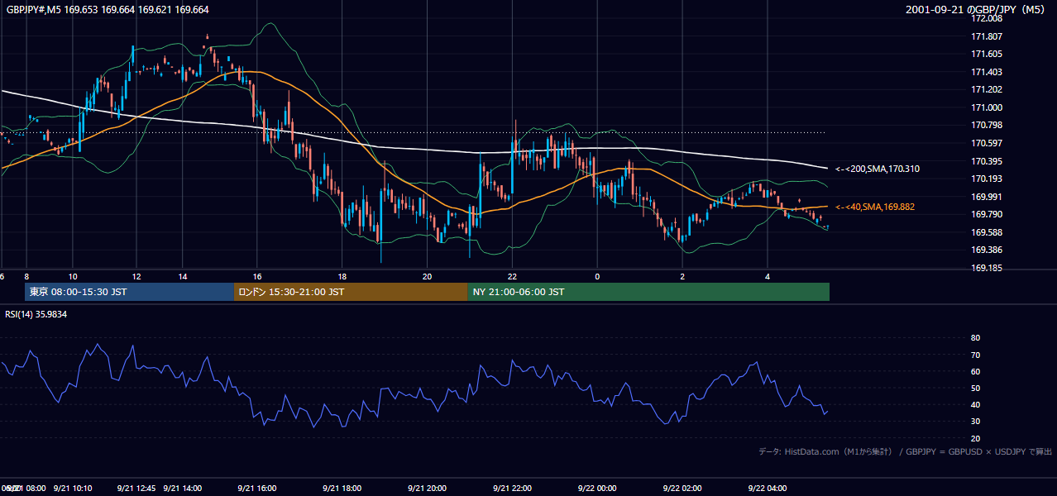Click hour label 22 on the time axis
1057x496 pixels.
(512, 276)
